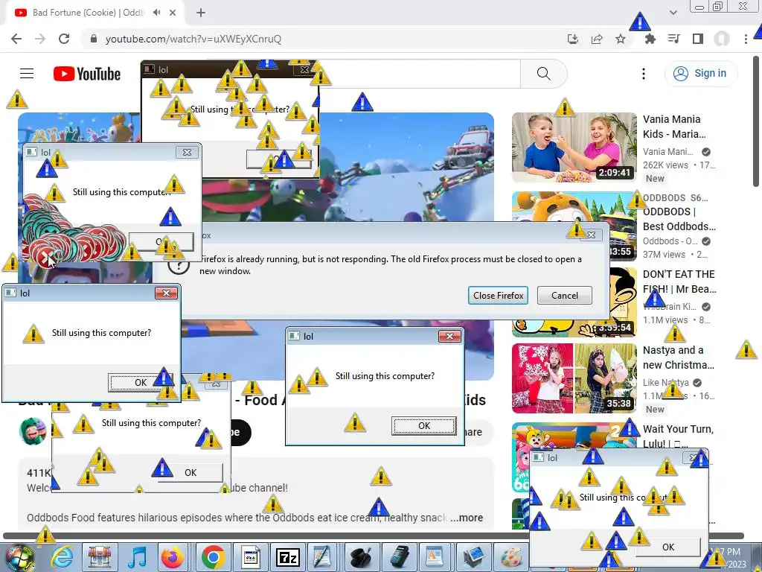The image size is (762, 572).
Task: Click Cancel in the Firefox dialog
Action: click(x=565, y=295)
